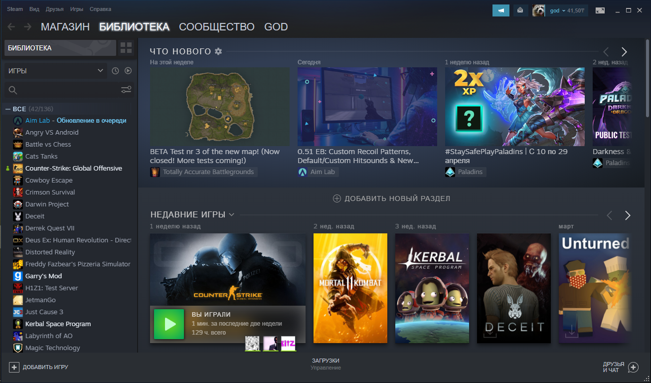The width and height of the screenshot is (651, 383).
Task: Click the raccoon profile avatar
Action: point(538,10)
